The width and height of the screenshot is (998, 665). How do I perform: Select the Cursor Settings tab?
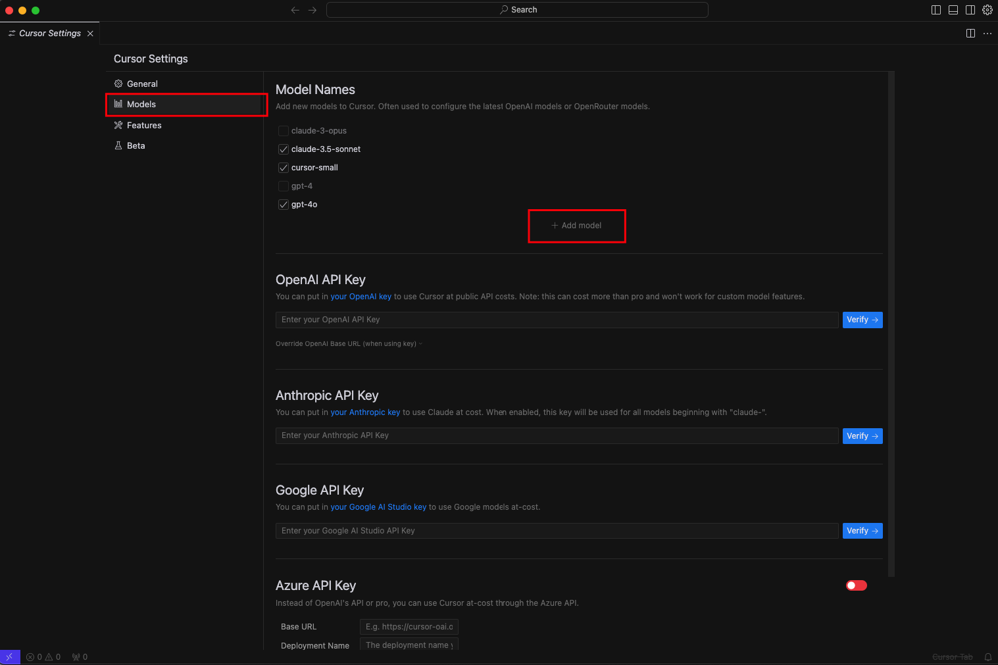[50, 34]
